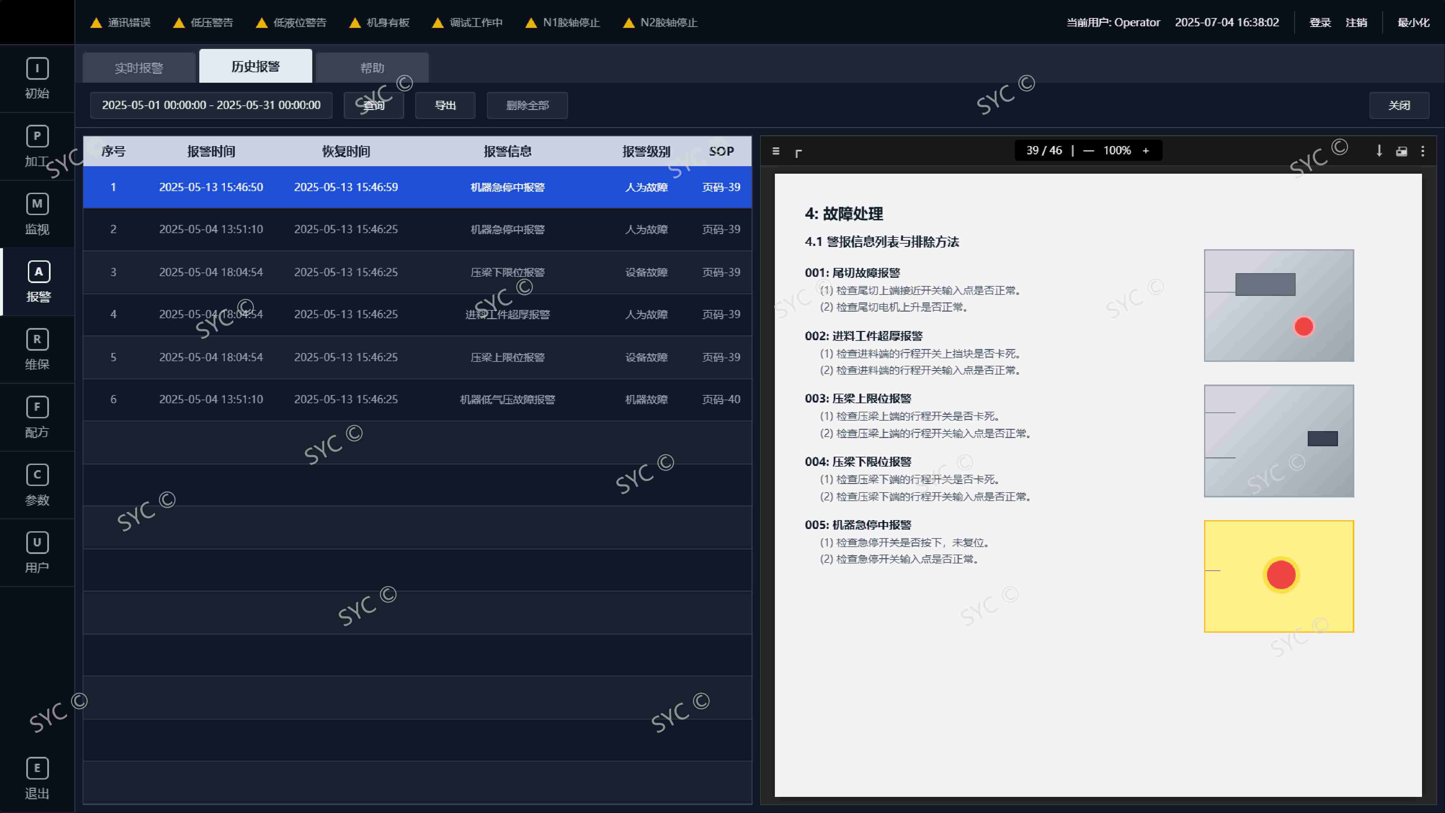This screenshot has width=1445, height=813.
Task: Open the 配方 recipe icon
Action: pos(37,407)
